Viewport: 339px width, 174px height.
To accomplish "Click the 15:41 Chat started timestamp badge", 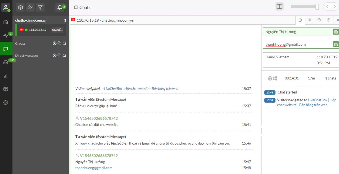I will 269,93.
